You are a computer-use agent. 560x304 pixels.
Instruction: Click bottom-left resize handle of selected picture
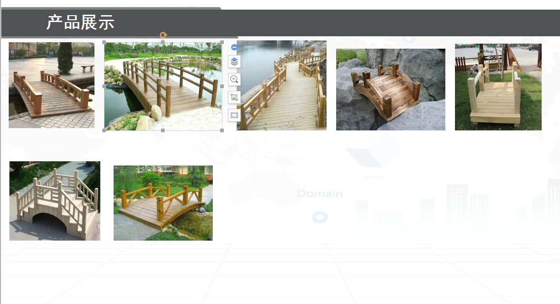tap(104, 130)
